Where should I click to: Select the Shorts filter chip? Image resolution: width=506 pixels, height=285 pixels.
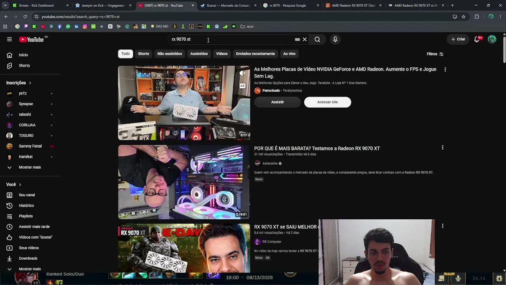tap(143, 54)
